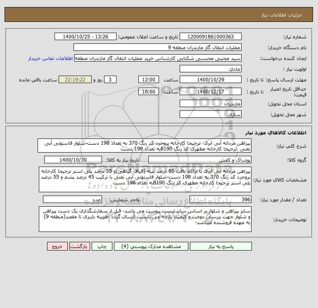
Task: Click the request creator field
Action: (158, 58)
